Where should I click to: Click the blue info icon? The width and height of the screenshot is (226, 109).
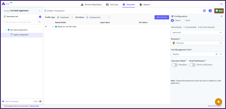click(x=210, y=11)
